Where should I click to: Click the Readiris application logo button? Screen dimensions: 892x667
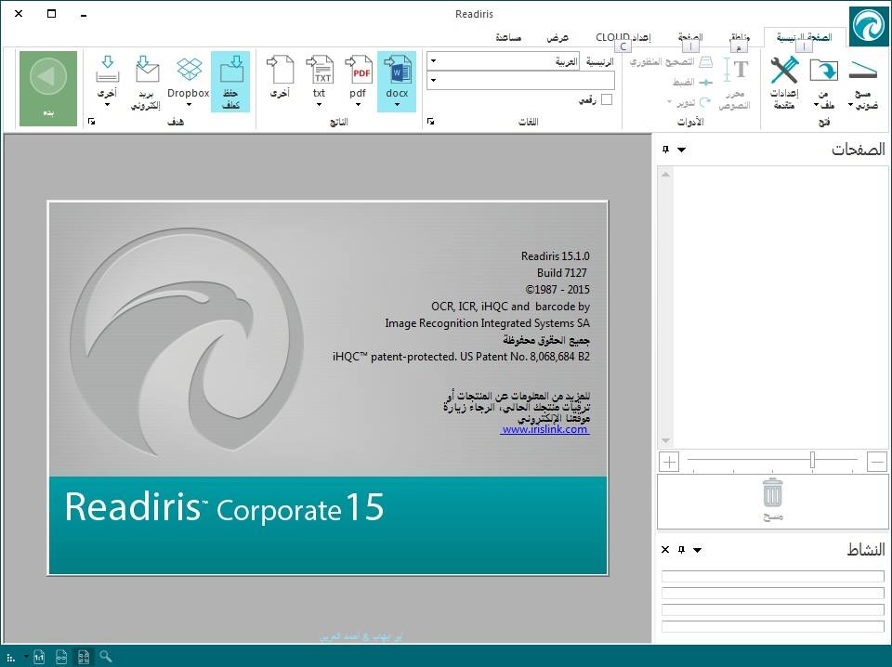pos(869,26)
